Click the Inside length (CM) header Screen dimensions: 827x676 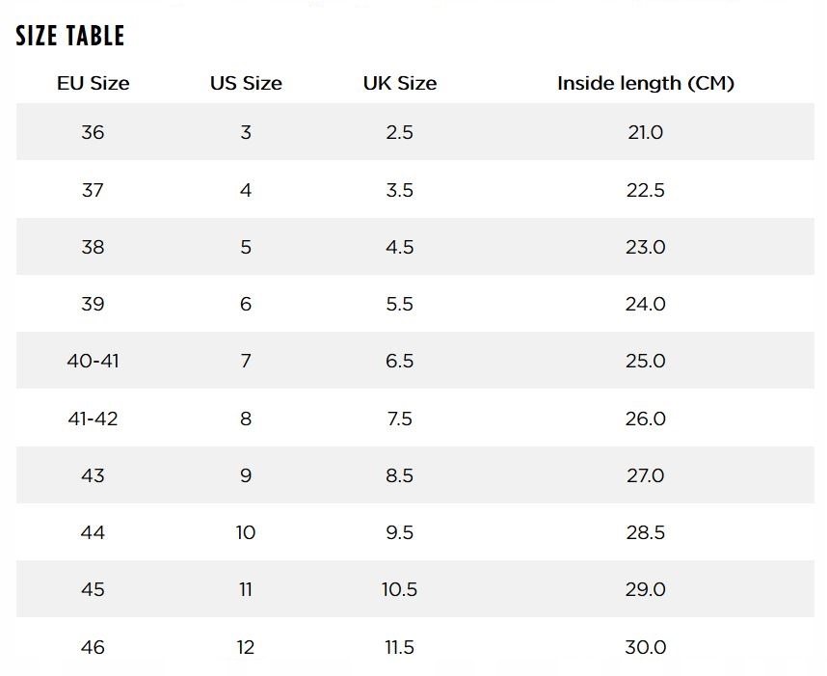[645, 83]
